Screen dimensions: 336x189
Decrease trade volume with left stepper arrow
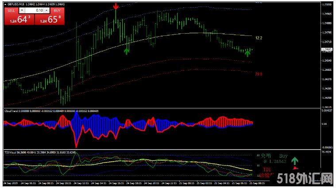pos(22,10)
